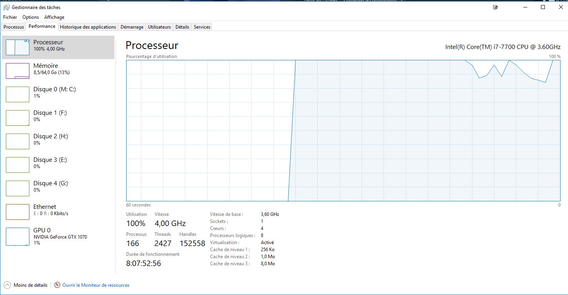
Task: Click the Resource Monitor icon
Action: (57, 285)
